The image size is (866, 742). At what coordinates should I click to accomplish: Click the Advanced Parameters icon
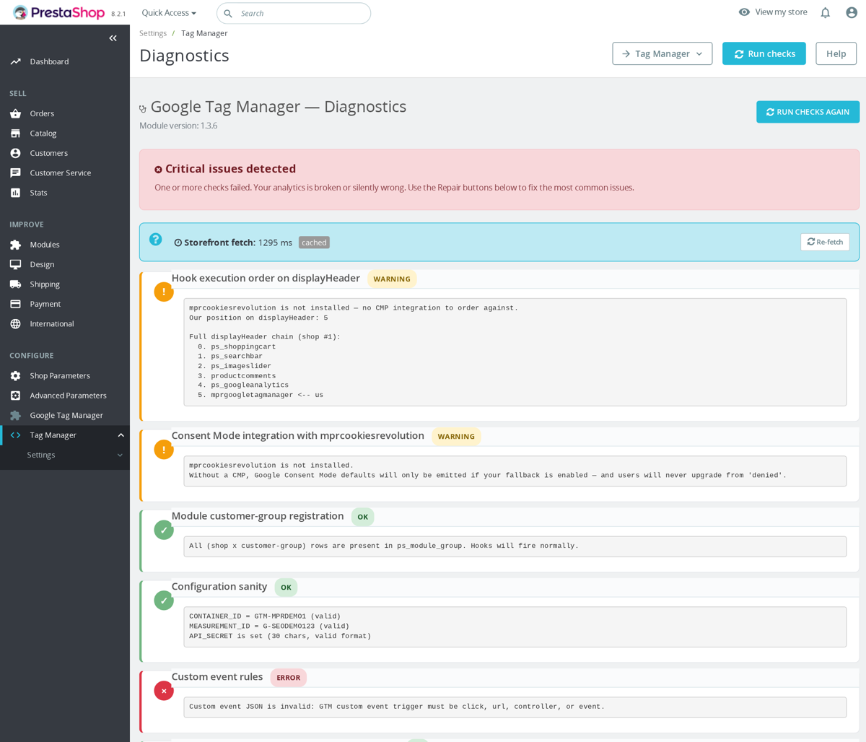coord(15,396)
